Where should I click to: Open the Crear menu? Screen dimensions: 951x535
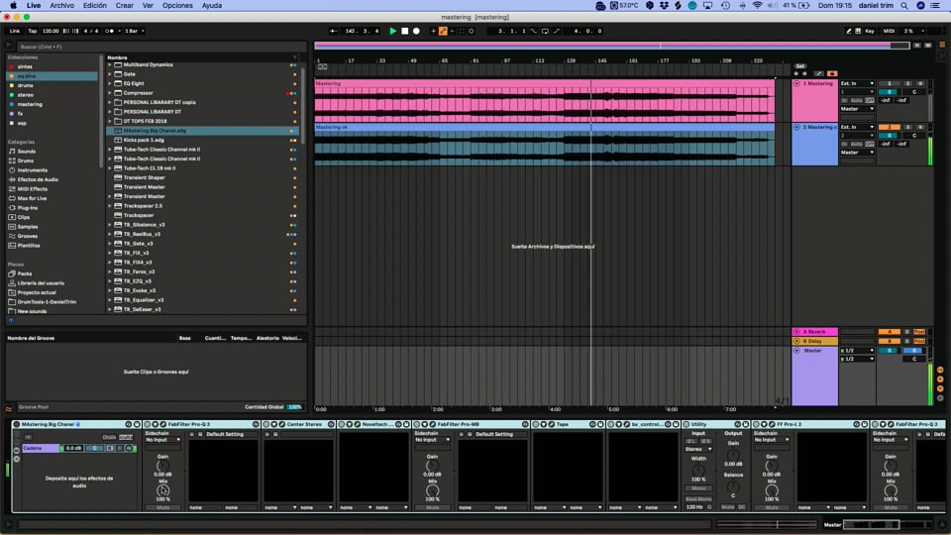click(x=125, y=6)
